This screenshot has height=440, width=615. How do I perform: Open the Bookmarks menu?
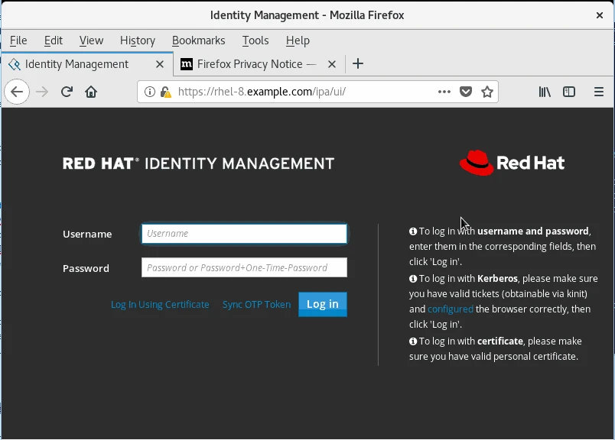(198, 40)
